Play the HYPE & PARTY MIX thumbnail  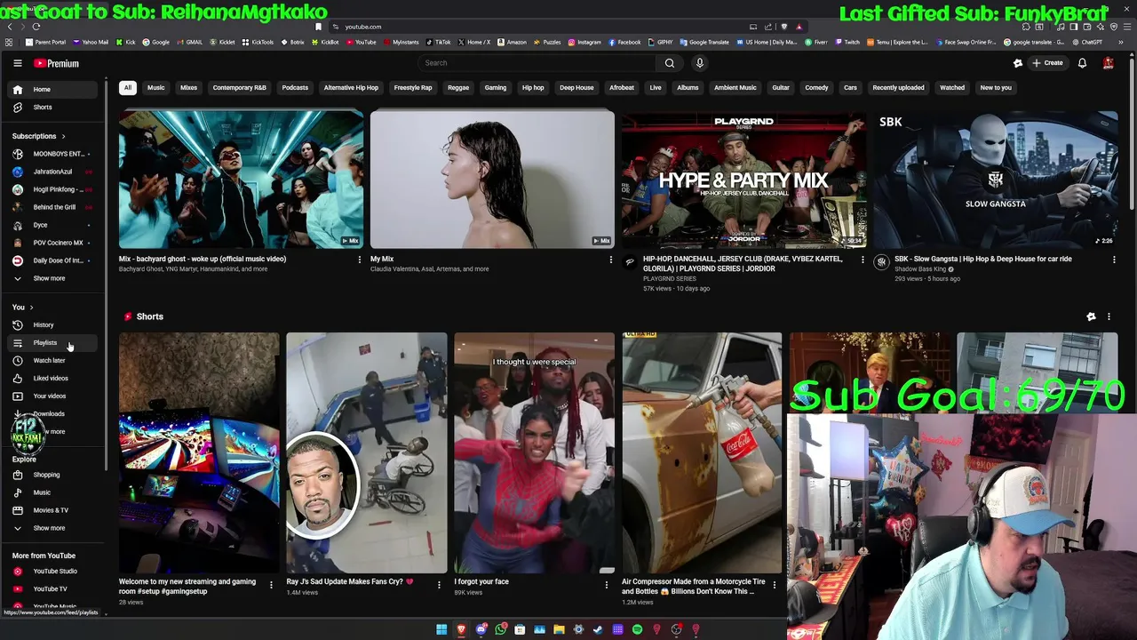(743, 180)
